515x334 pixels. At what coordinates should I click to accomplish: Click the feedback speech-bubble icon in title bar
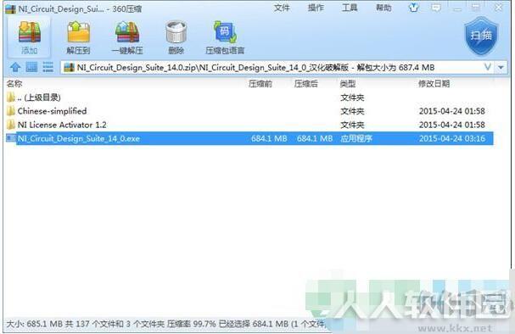click(x=436, y=8)
